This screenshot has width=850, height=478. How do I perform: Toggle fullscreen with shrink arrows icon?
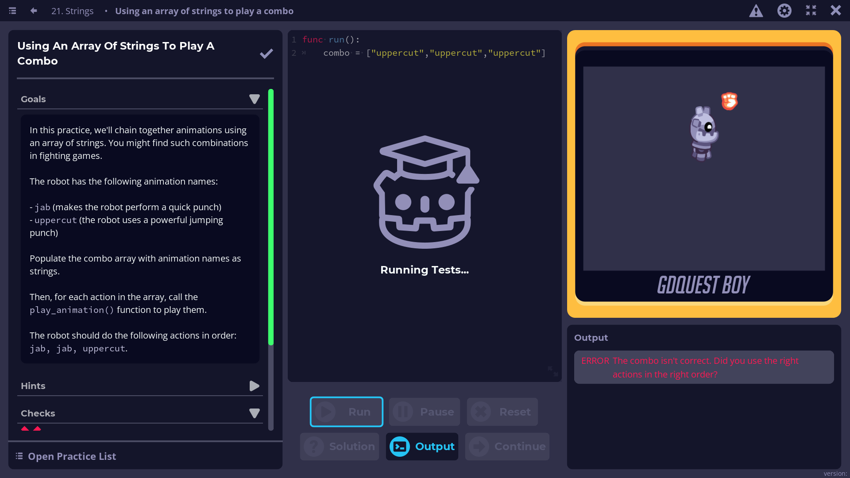(811, 11)
